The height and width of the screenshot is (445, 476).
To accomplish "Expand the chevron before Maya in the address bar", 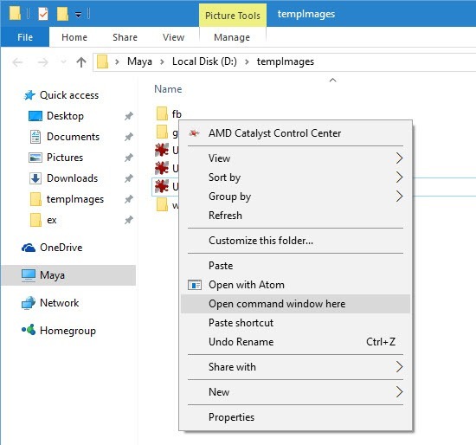I will (117, 62).
